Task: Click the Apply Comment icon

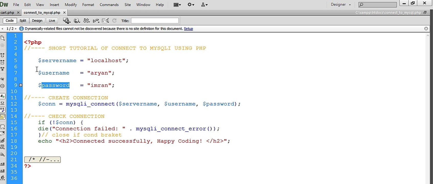Action: click(3, 127)
